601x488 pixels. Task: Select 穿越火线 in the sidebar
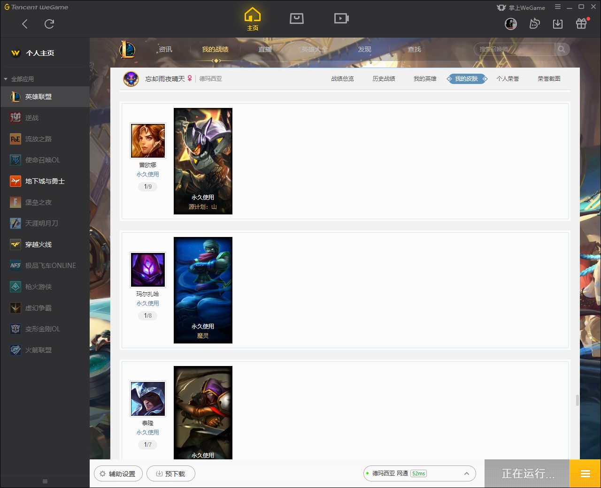45,244
